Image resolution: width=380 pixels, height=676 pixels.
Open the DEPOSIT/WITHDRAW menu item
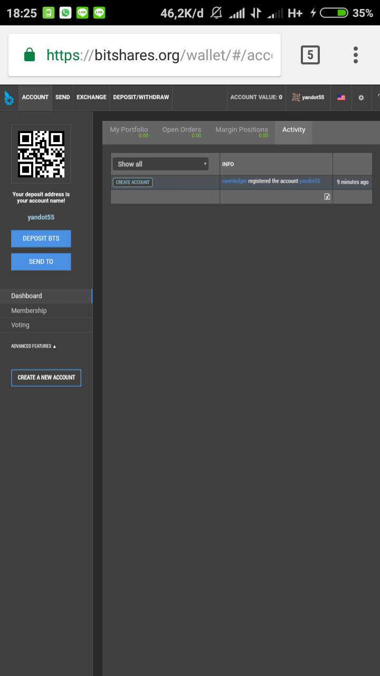click(141, 97)
